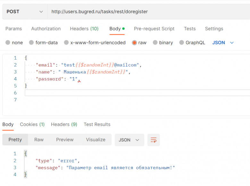Click closing brace on response line 4
Image resolution: width=250 pixels, height=186 pixels.
(26, 174)
